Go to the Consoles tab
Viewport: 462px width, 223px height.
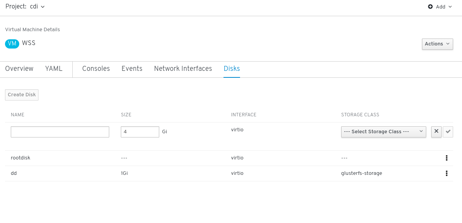tap(96, 69)
